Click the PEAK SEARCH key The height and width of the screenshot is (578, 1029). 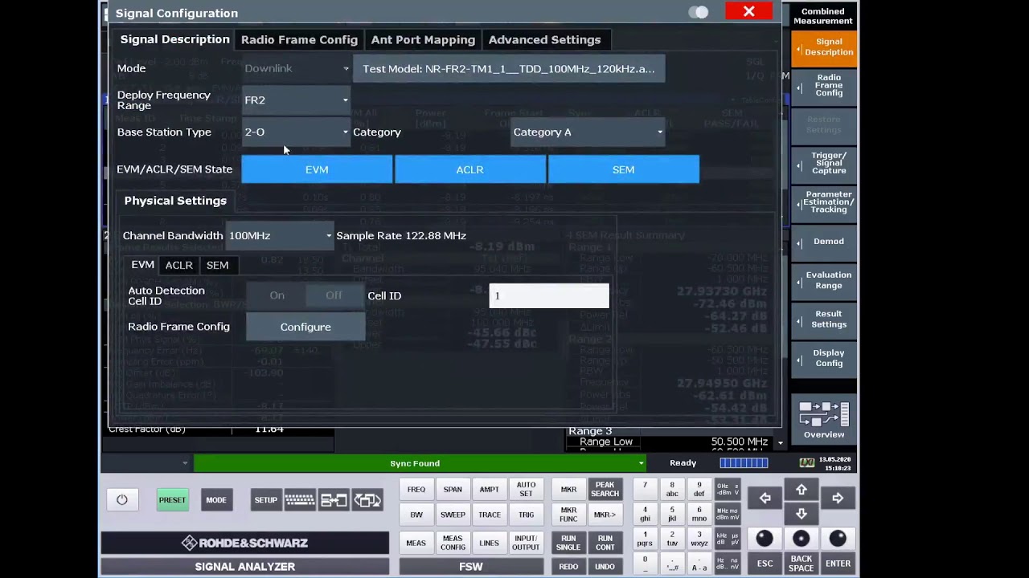(605, 489)
